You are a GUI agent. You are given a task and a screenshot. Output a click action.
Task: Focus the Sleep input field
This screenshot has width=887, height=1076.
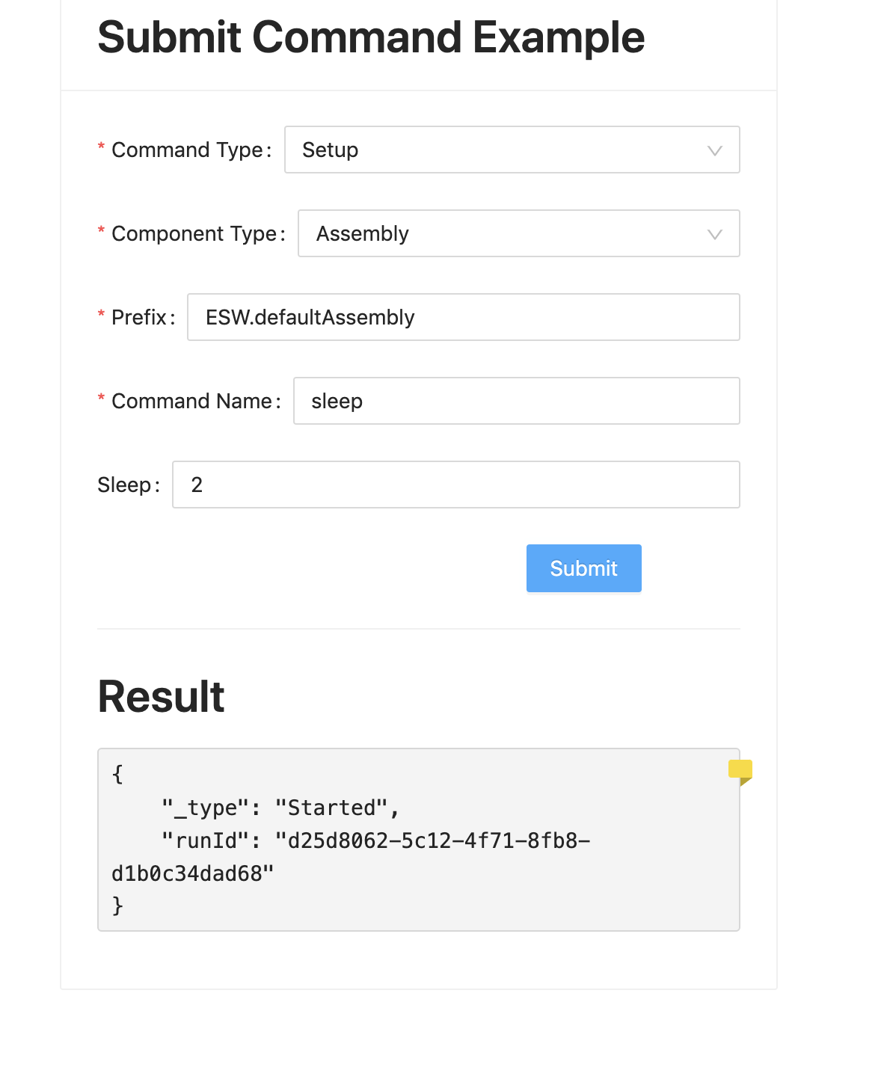[456, 485]
